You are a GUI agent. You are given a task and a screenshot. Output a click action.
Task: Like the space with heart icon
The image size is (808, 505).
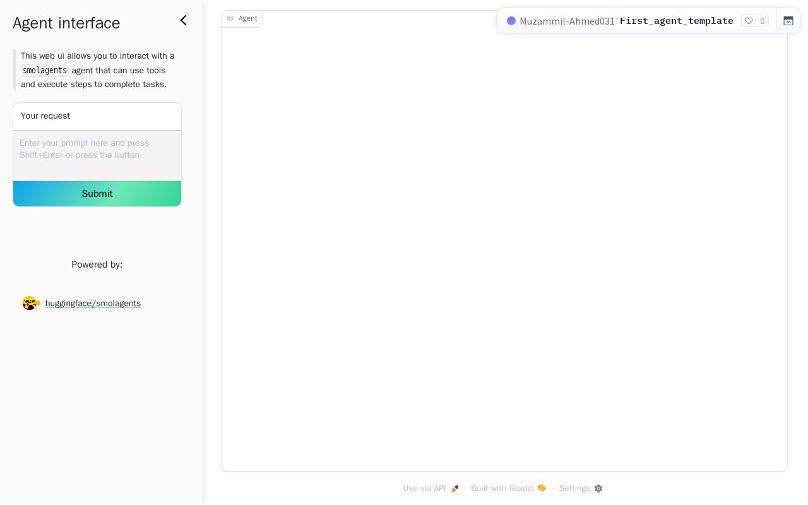[x=749, y=21]
